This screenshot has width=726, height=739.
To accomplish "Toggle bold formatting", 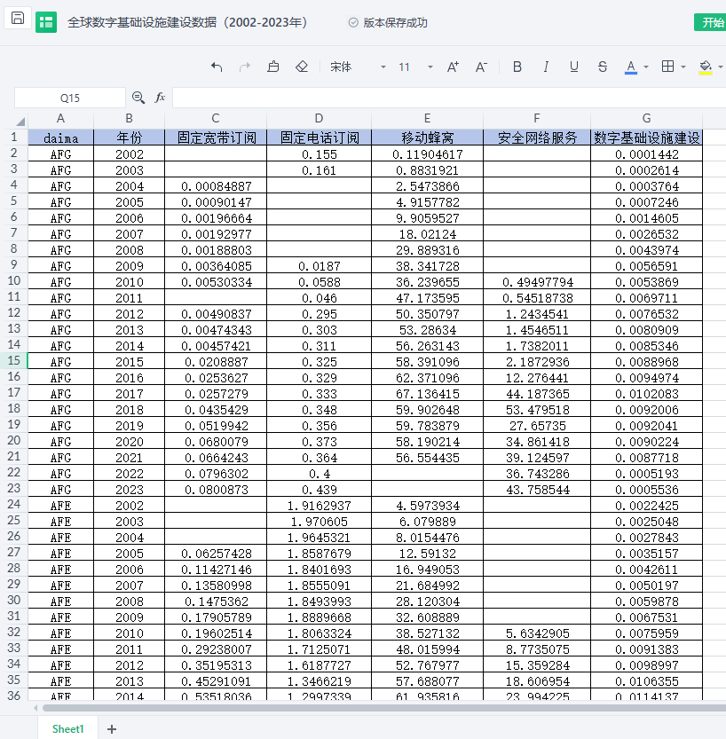I will coord(517,67).
